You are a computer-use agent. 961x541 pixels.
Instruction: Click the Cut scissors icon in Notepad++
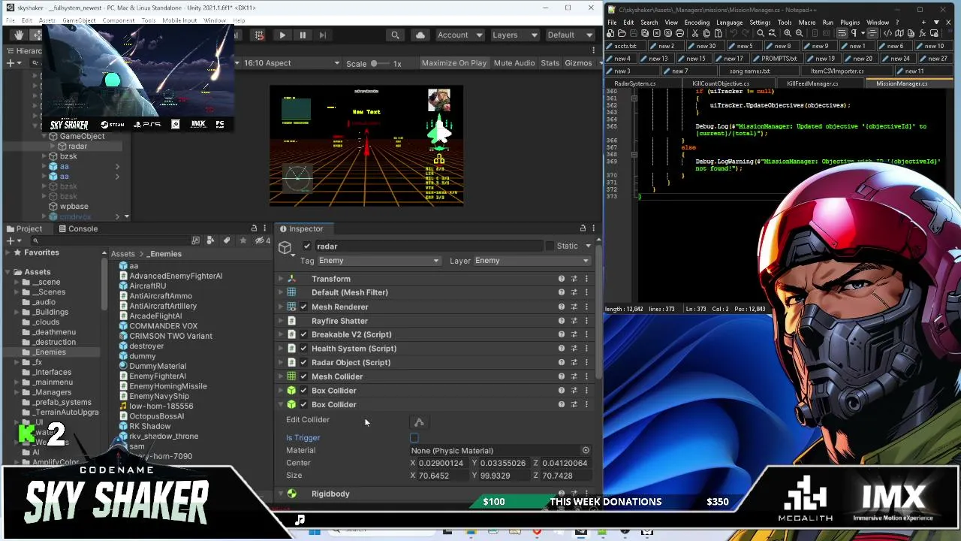pyautogui.click(x=695, y=34)
